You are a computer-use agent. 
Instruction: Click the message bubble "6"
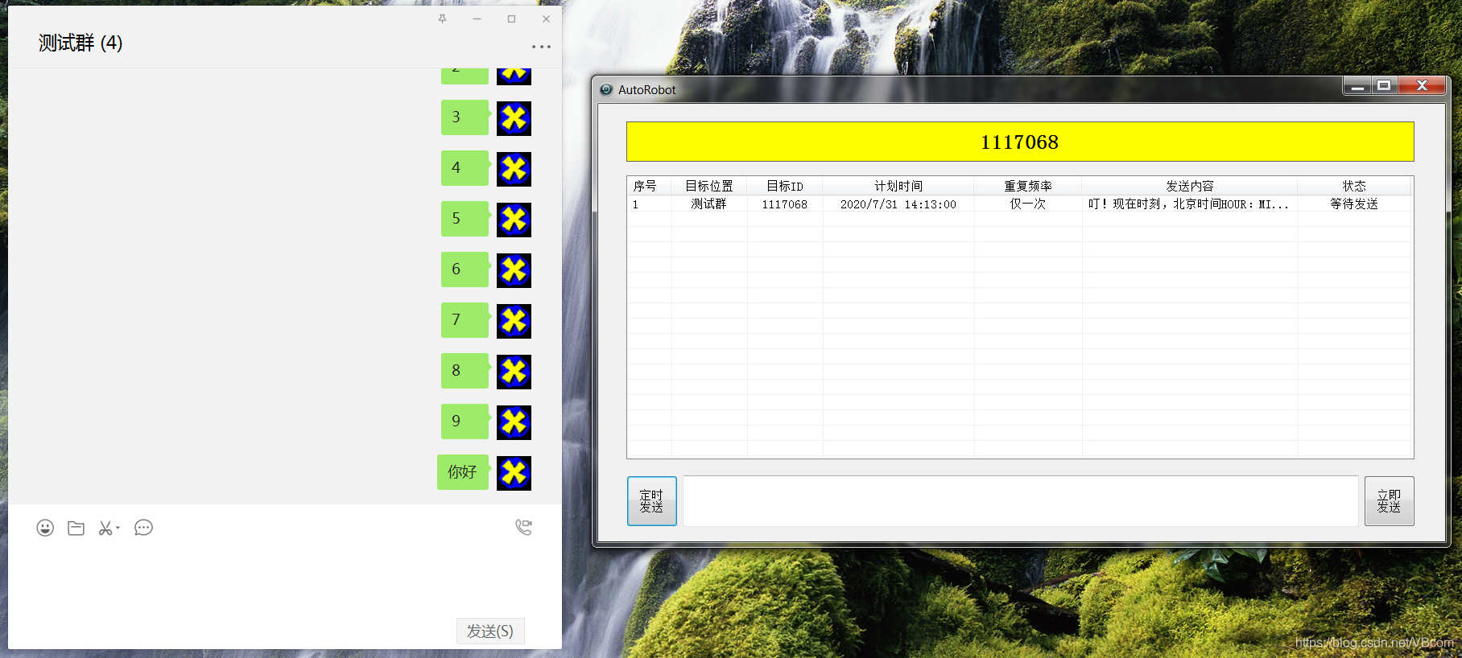465,269
